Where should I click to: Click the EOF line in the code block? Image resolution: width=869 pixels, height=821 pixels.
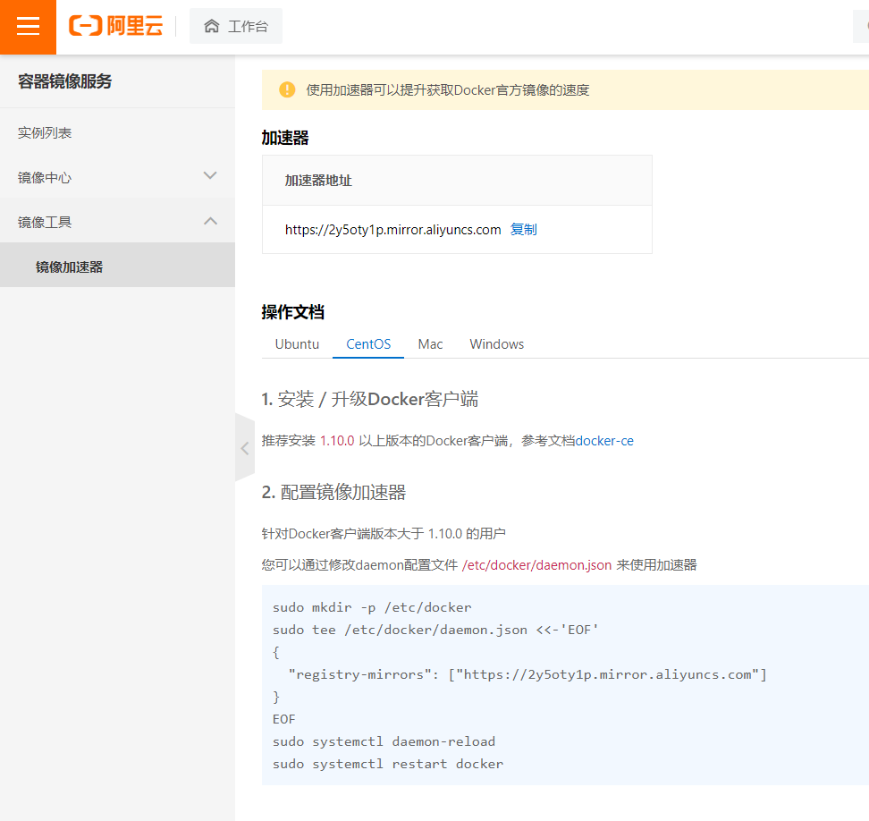click(283, 719)
